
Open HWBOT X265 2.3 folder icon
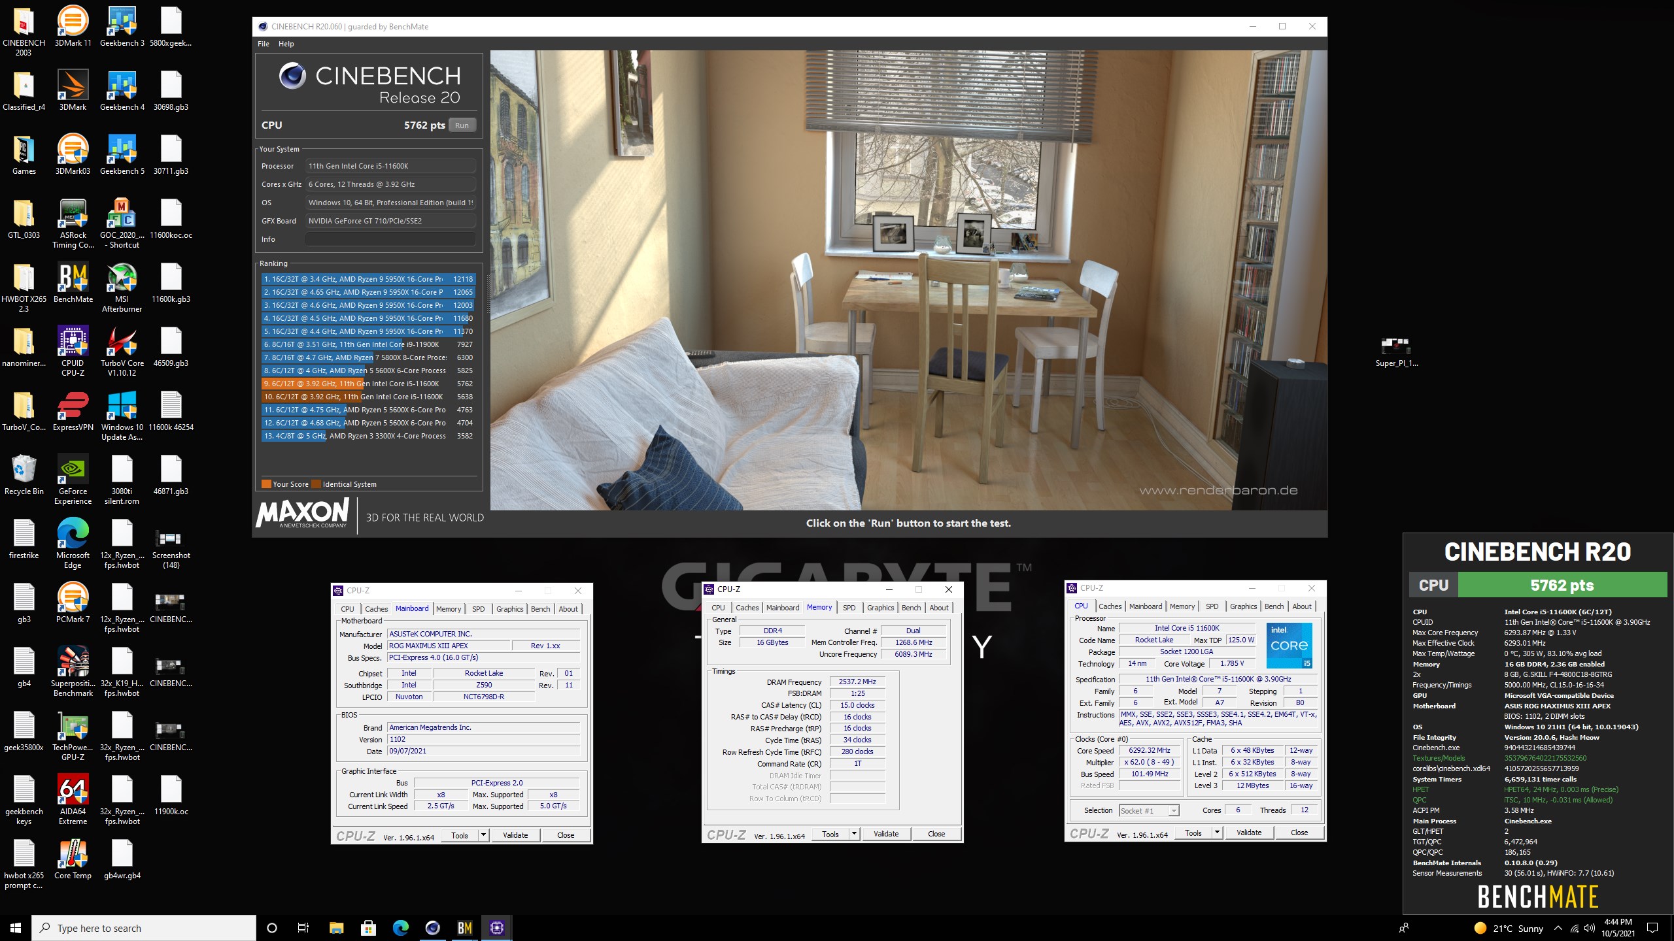coord(24,288)
